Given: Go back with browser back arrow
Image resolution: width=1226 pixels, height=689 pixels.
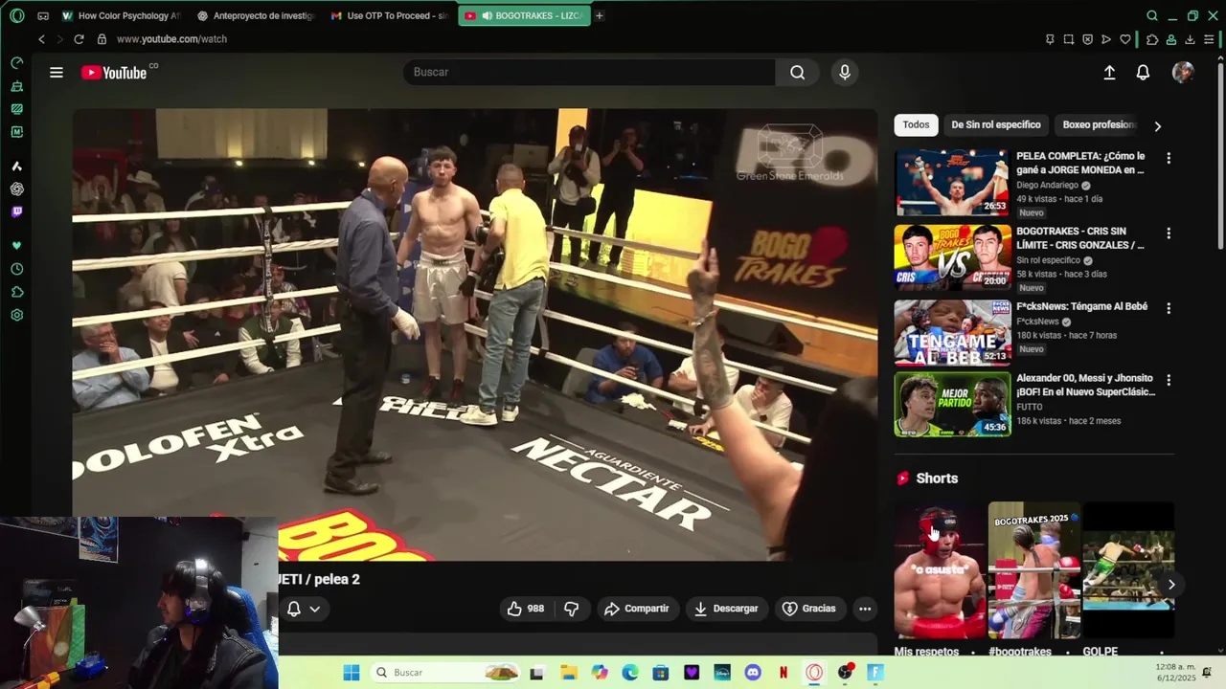Looking at the screenshot, I should click(41, 39).
